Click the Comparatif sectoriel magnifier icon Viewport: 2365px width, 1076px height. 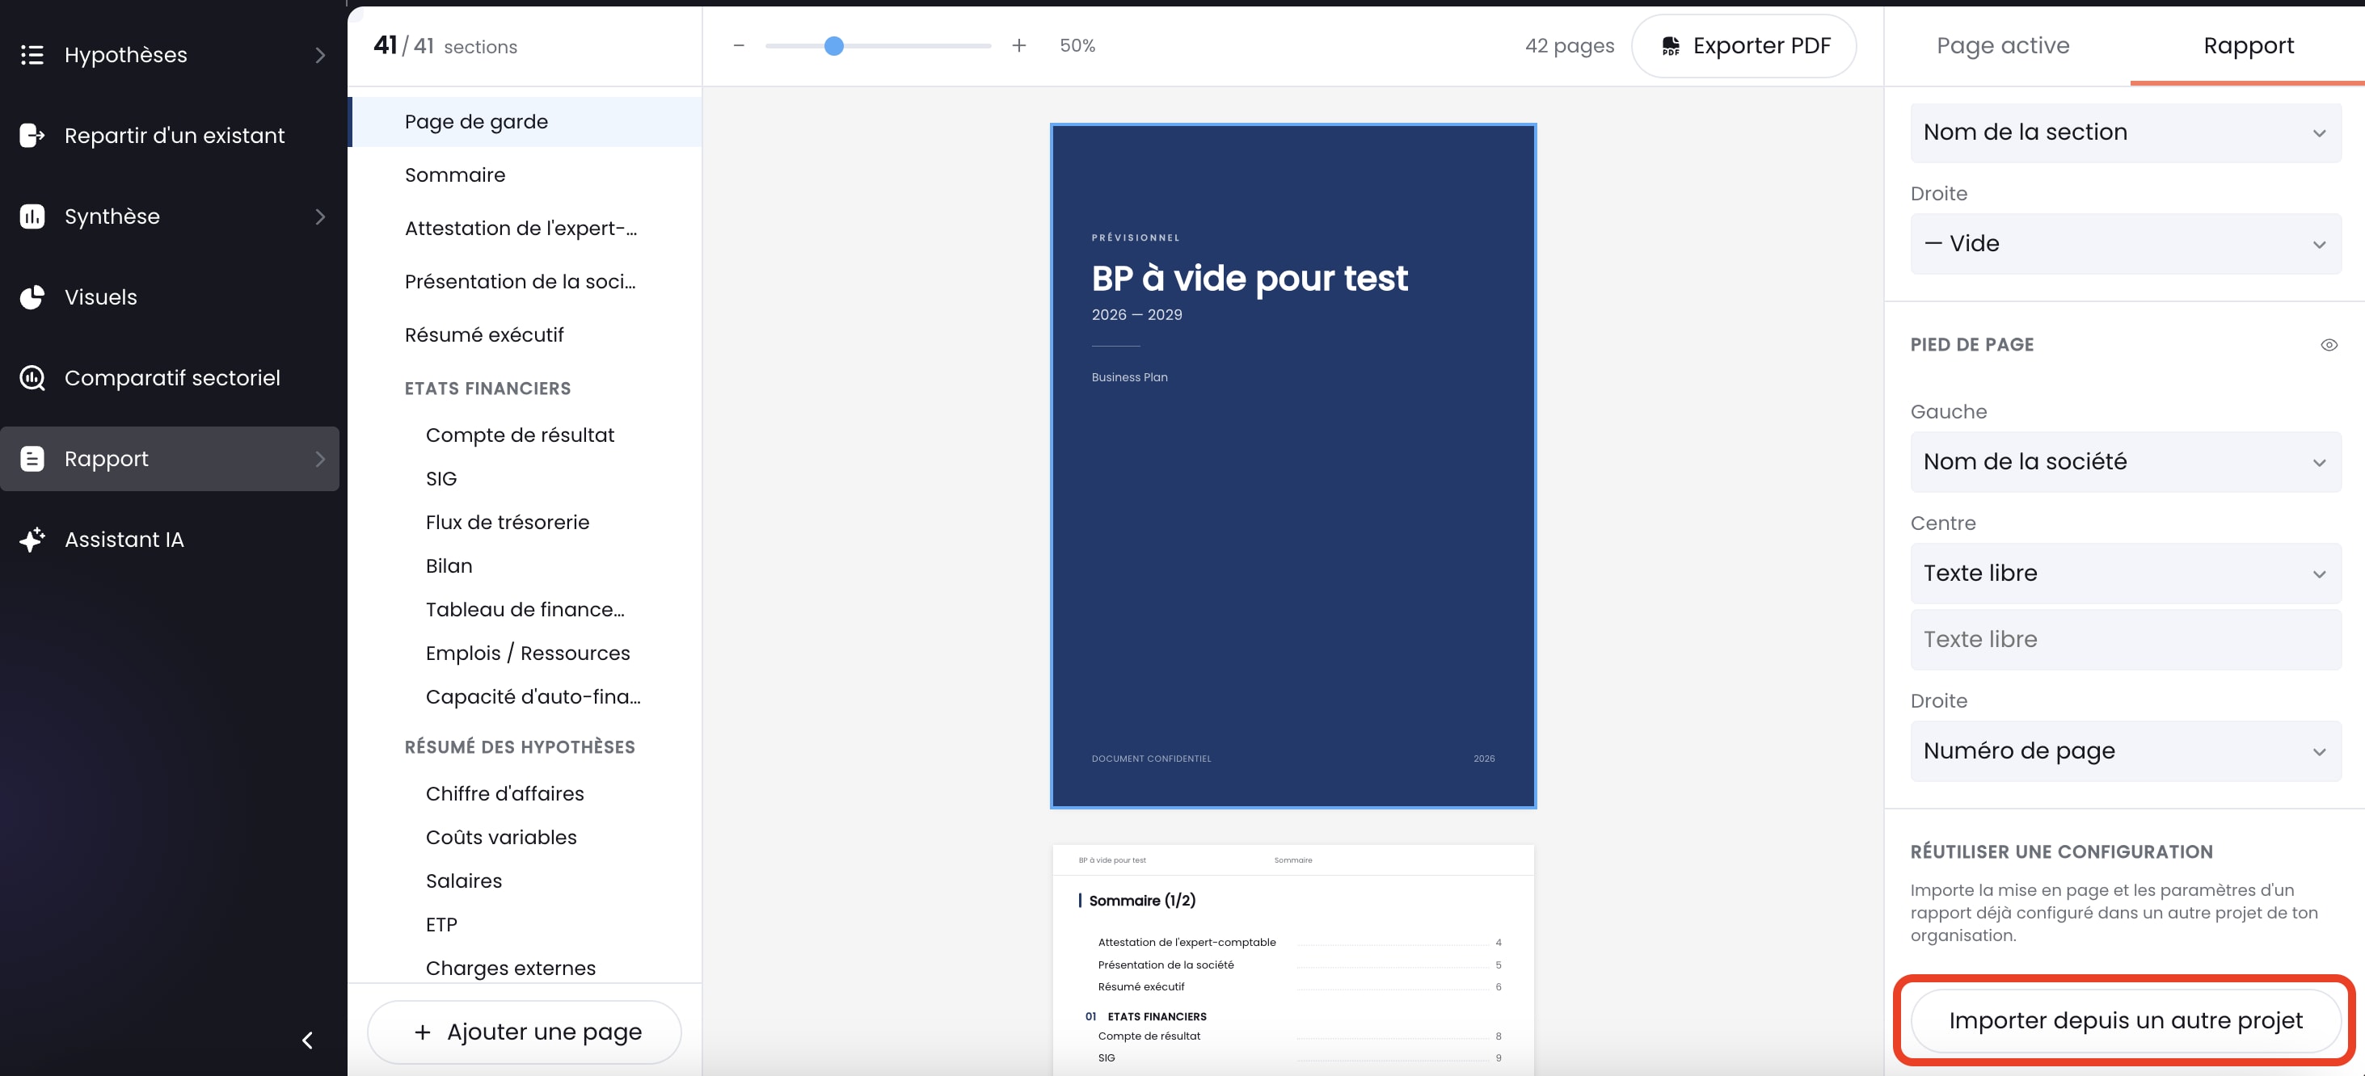click(32, 378)
